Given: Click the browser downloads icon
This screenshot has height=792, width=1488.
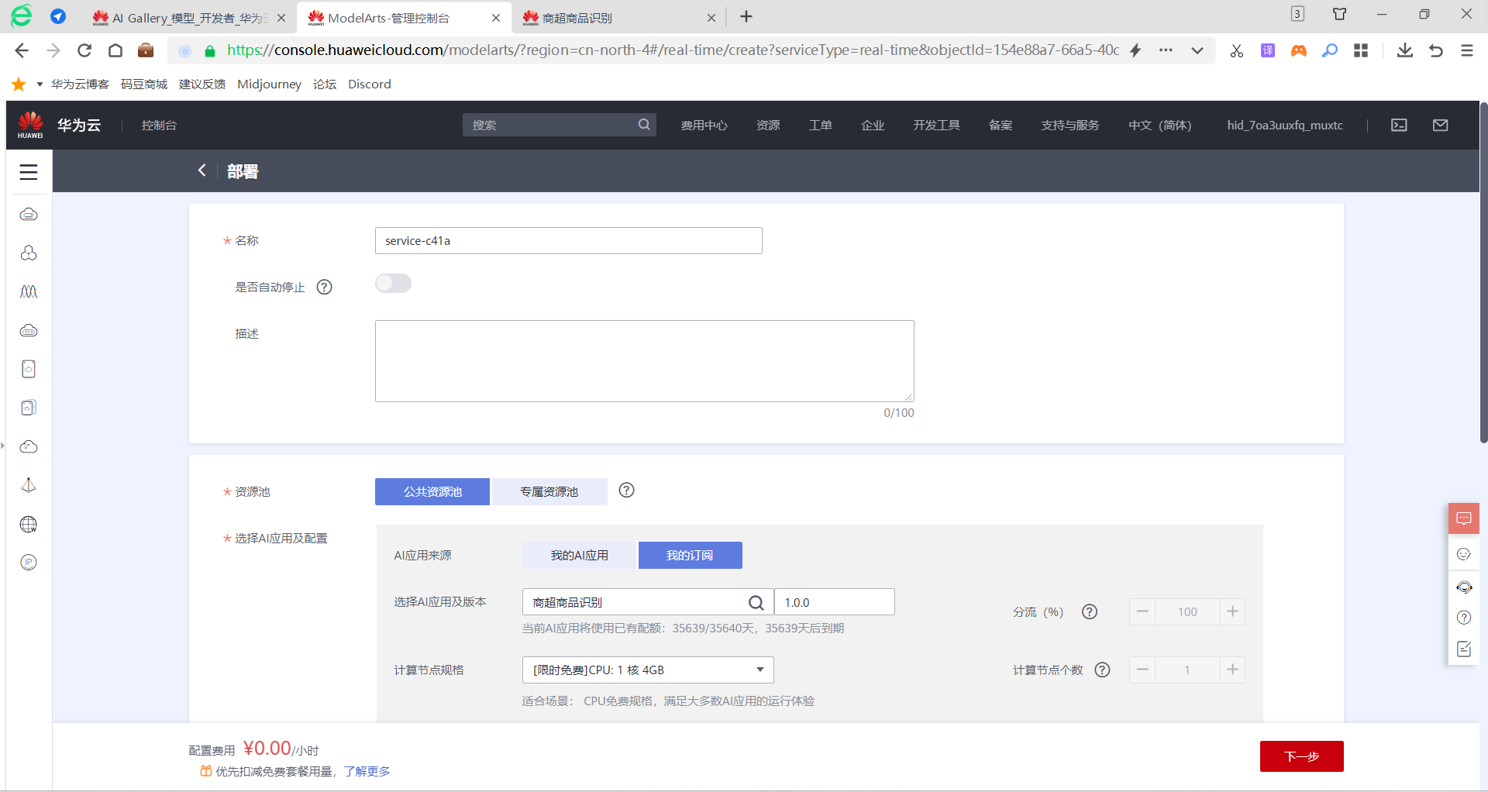Looking at the screenshot, I should tap(1405, 50).
